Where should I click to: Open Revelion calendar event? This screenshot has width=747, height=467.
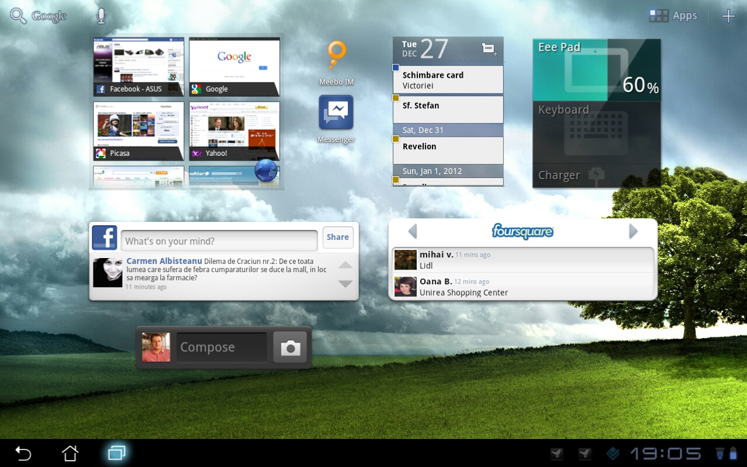(448, 150)
